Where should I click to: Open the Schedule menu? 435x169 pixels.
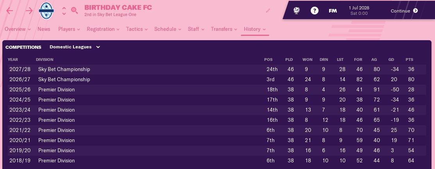(168, 29)
